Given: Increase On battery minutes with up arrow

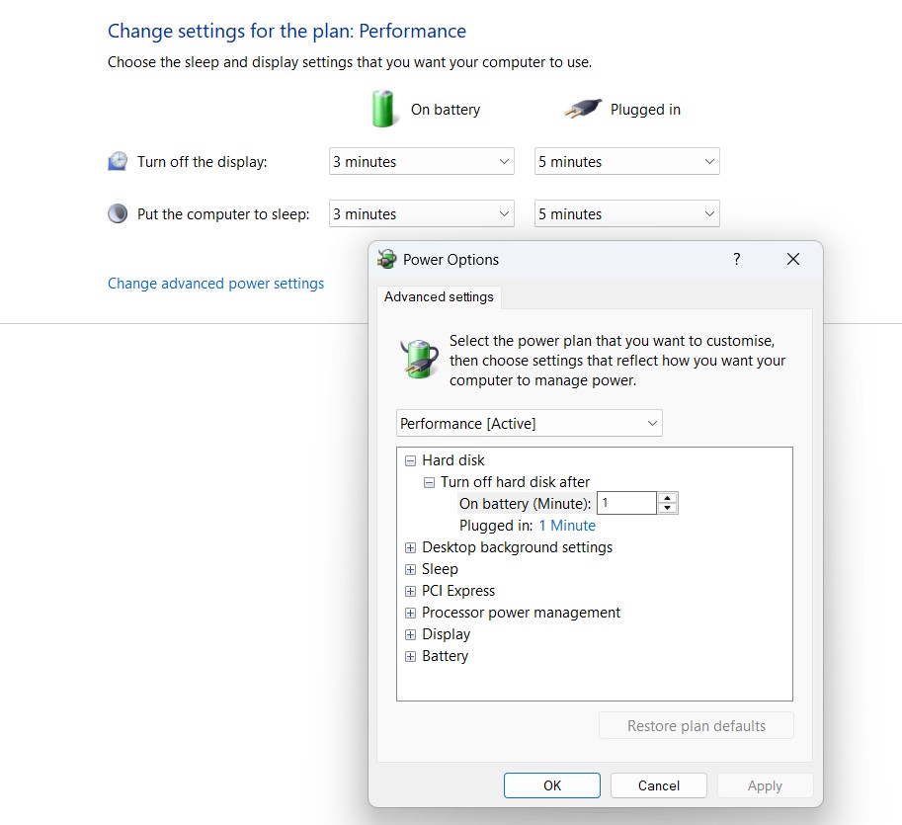Looking at the screenshot, I should (x=668, y=498).
